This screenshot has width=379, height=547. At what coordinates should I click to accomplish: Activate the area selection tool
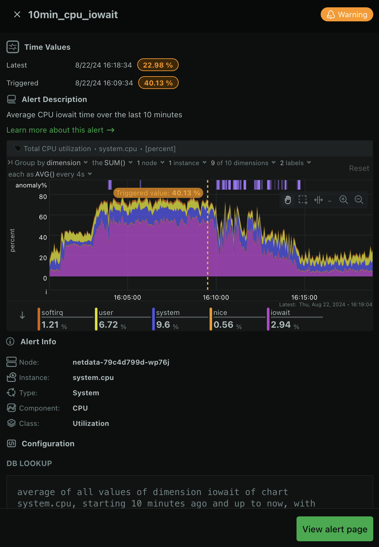point(303,200)
